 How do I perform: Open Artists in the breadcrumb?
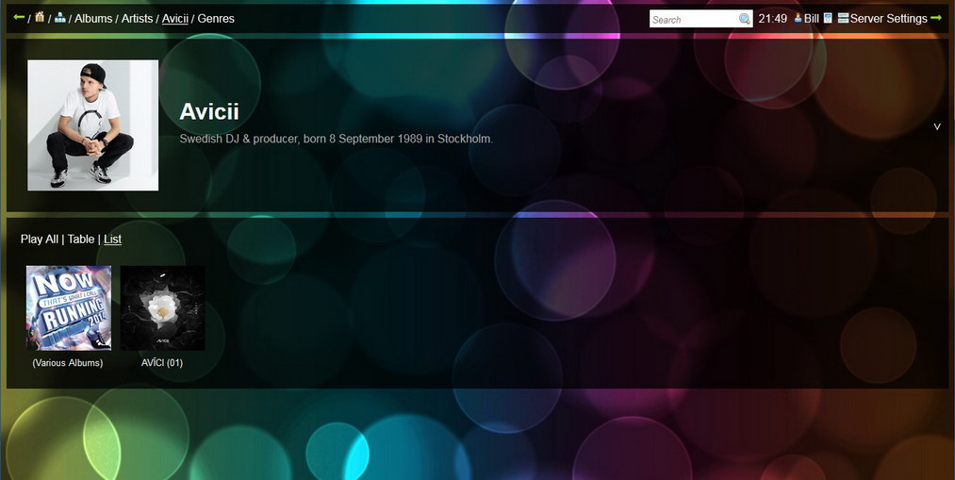[137, 18]
